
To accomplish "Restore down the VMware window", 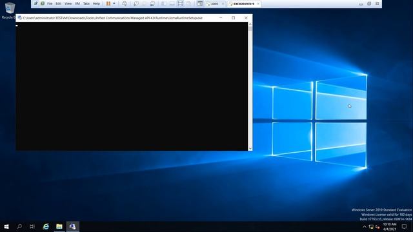I will tap(369, 4).
